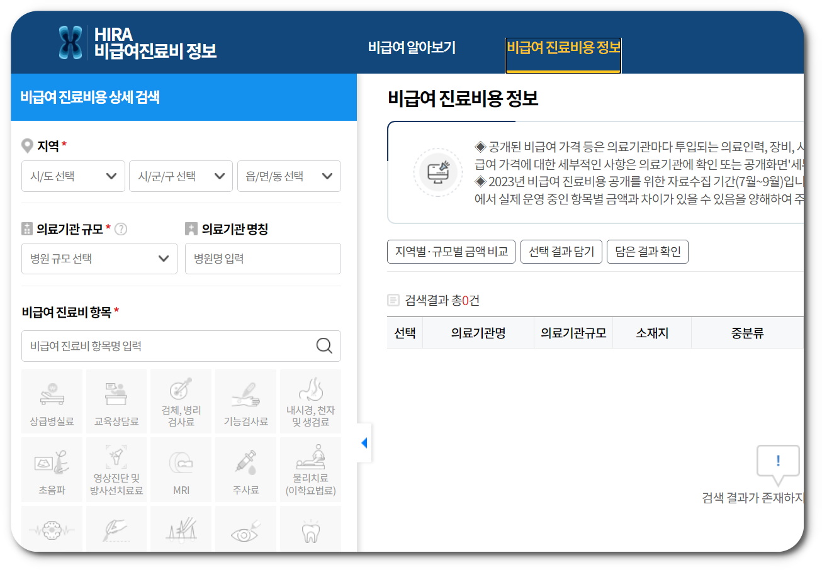822x570 pixels.
Task: Select the 교육상담료 category icon
Action: coord(116,401)
